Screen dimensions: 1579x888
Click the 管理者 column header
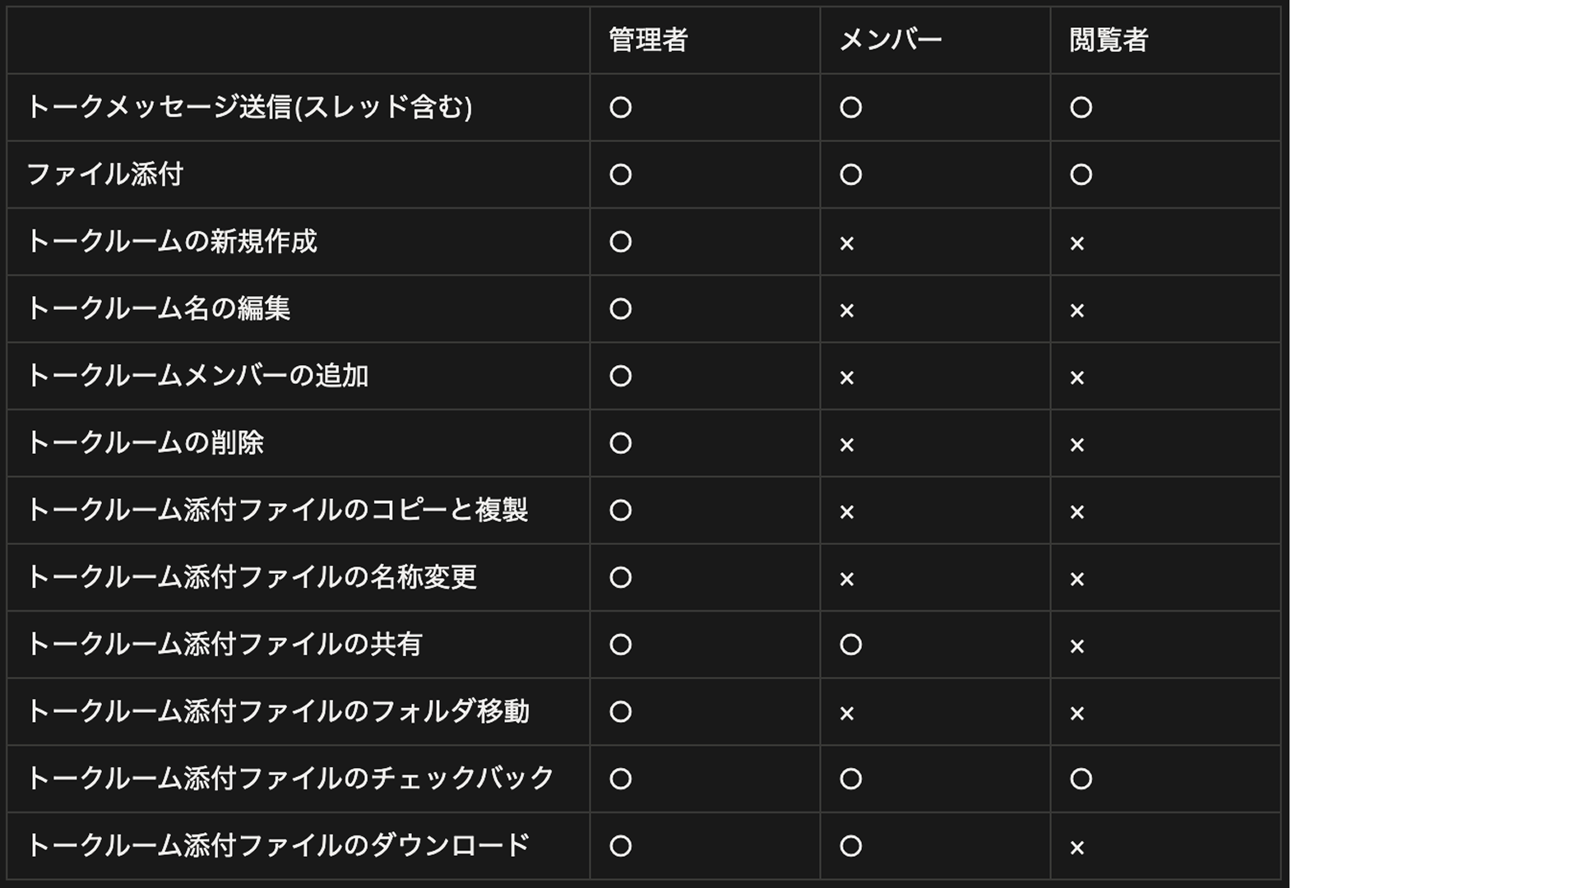pyautogui.click(x=648, y=39)
